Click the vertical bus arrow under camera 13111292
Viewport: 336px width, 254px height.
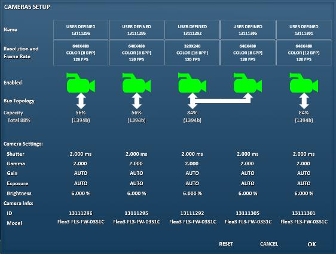click(x=193, y=101)
